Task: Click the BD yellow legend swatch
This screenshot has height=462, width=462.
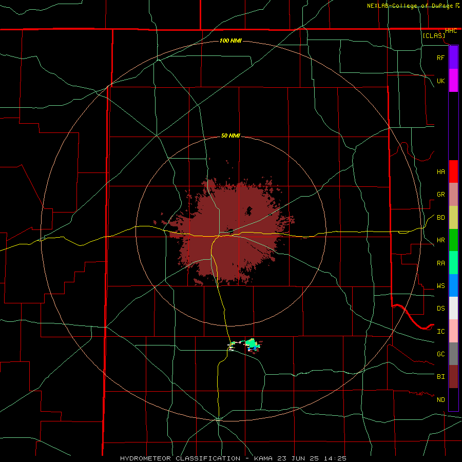Action: 453,218
